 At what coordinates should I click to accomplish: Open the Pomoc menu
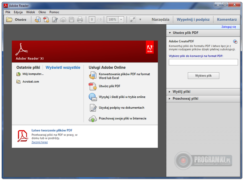click(54, 12)
